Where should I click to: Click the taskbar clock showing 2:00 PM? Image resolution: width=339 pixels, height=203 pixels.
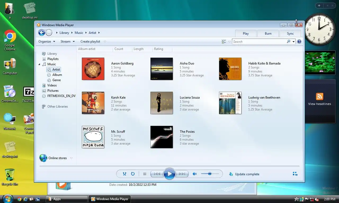pos(329,199)
